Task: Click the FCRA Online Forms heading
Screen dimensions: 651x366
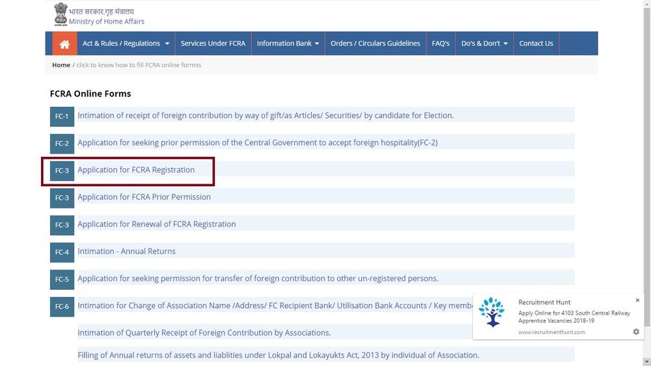Action: tap(90, 94)
